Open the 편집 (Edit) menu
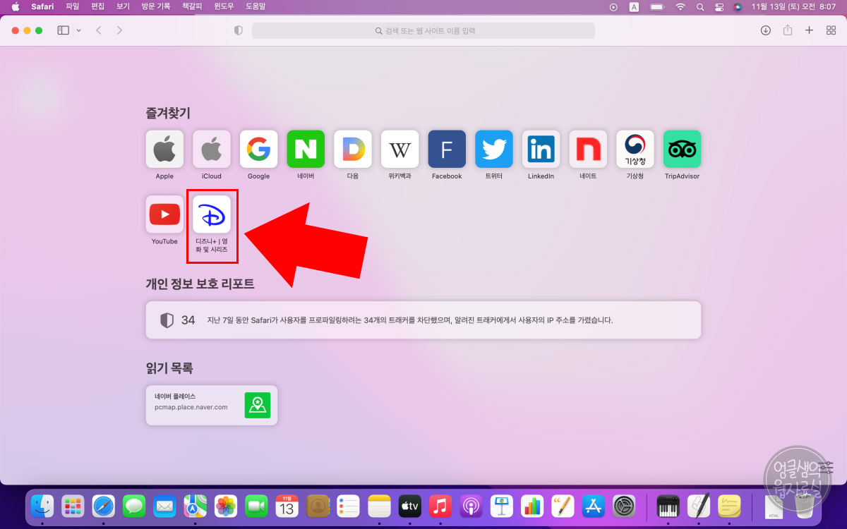 coord(98,6)
